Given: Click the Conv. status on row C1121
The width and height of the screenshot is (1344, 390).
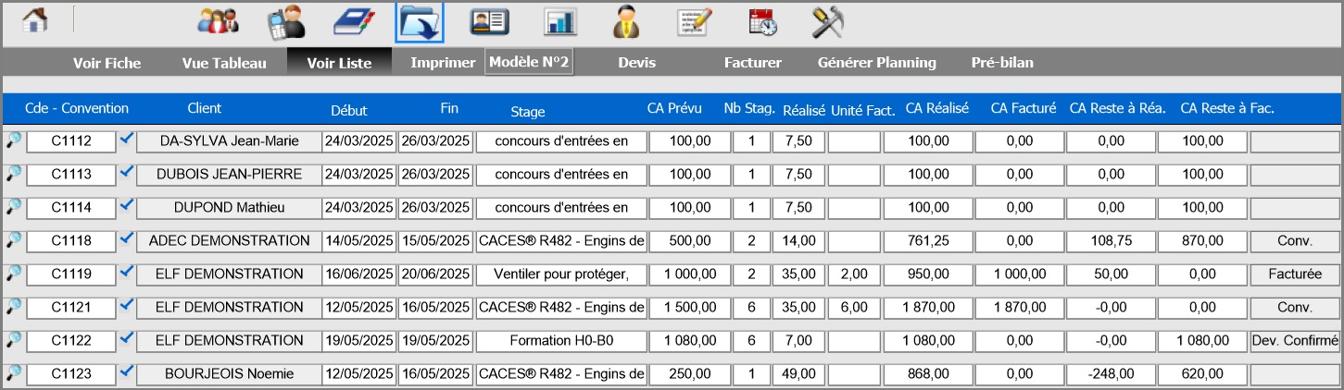Looking at the screenshot, I should (x=1295, y=308).
